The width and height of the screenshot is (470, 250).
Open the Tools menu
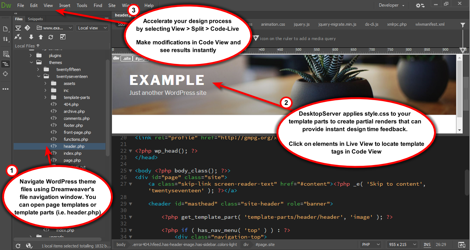click(82, 6)
